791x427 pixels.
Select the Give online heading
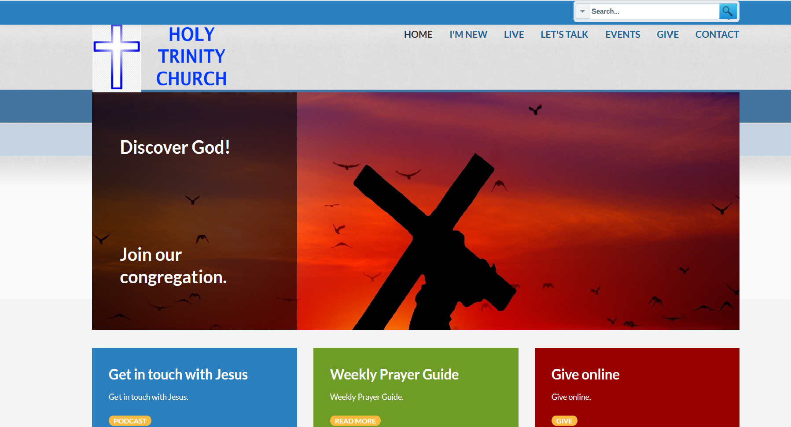point(585,374)
